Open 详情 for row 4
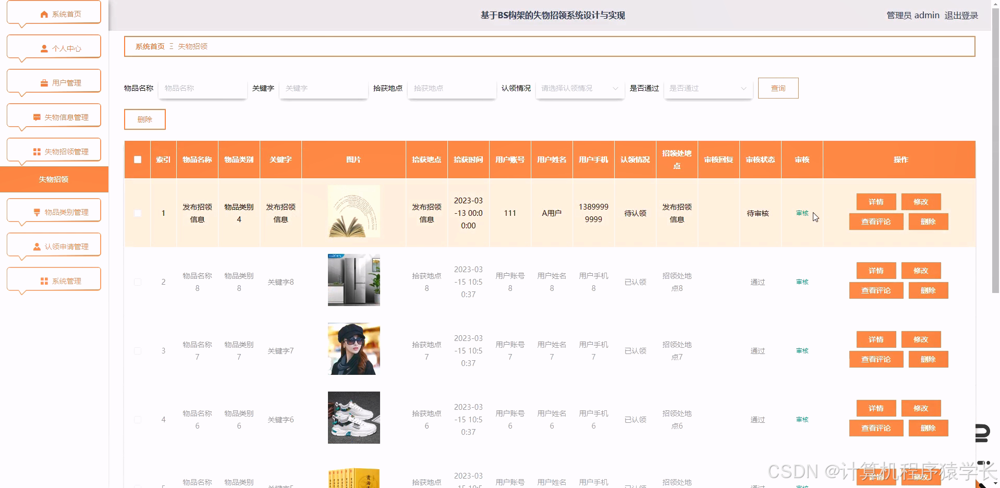The width and height of the screenshot is (1000, 488). point(876,408)
